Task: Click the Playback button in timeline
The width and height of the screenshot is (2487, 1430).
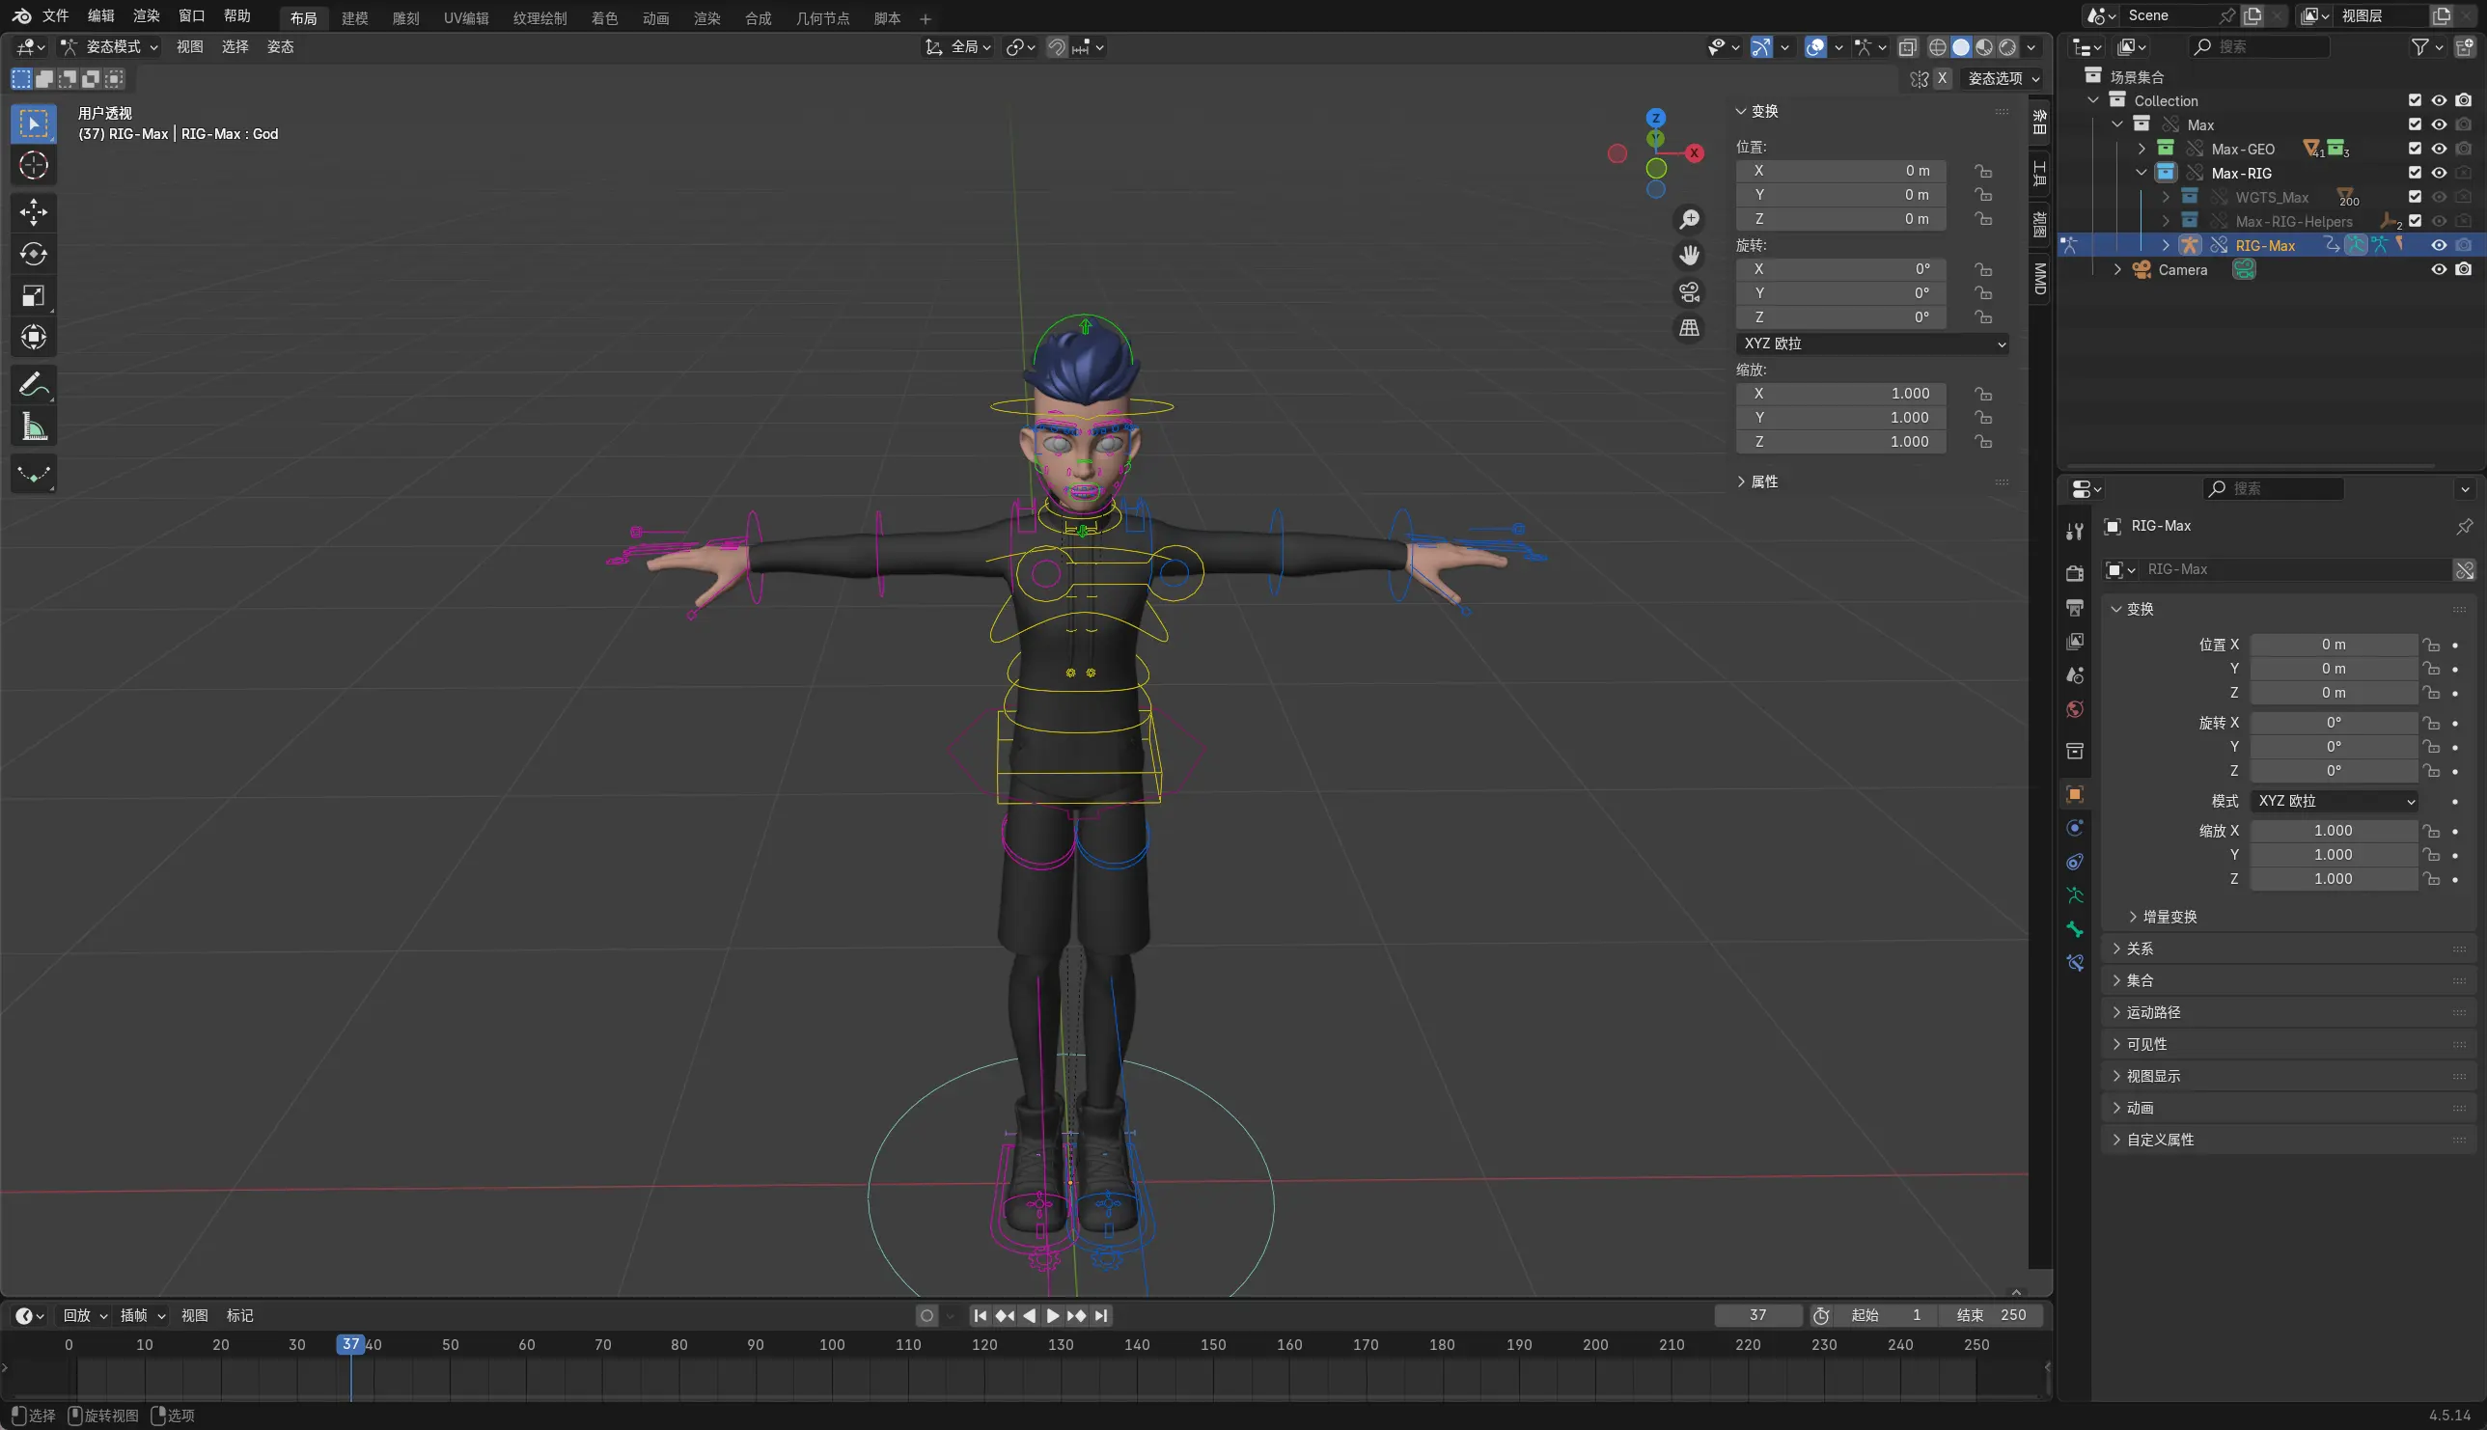Action: click(x=85, y=1315)
